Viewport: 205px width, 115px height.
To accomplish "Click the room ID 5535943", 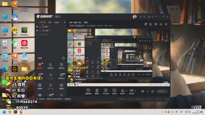I will point(100,26).
